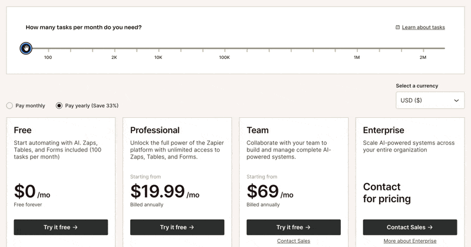Click the Enterprise Contact Sales button
The image size is (471, 247).
tap(410, 227)
